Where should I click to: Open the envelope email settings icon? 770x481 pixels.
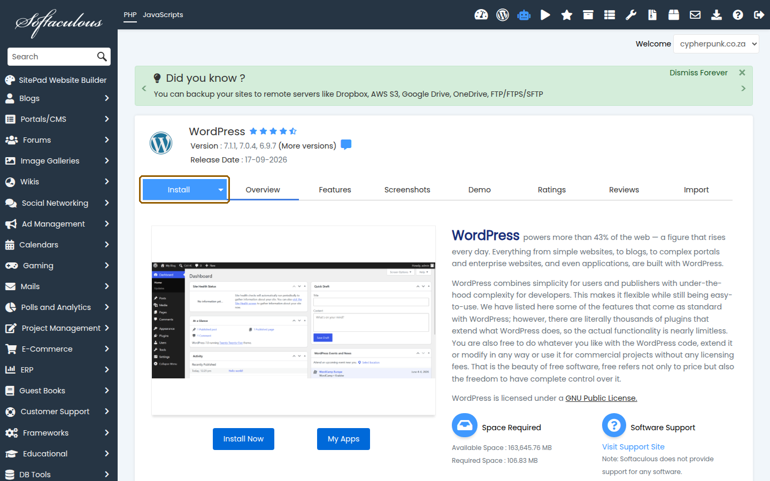tap(695, 15)
